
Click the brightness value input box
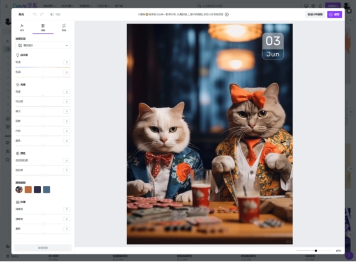66,92
